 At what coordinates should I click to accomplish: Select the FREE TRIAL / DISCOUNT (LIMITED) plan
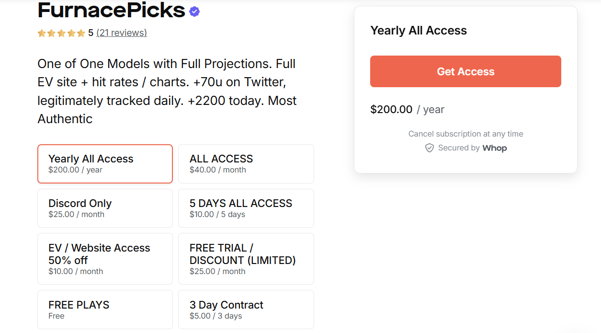point(246,259)
